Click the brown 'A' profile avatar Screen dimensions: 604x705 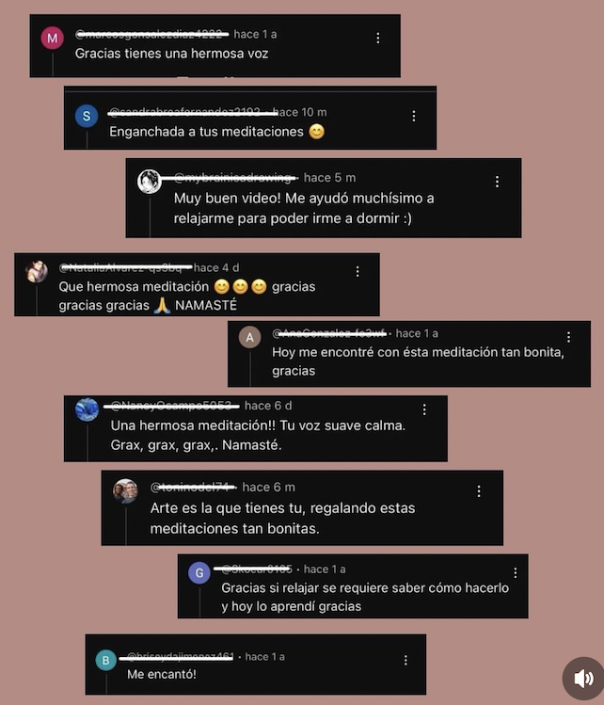point(250,337)
